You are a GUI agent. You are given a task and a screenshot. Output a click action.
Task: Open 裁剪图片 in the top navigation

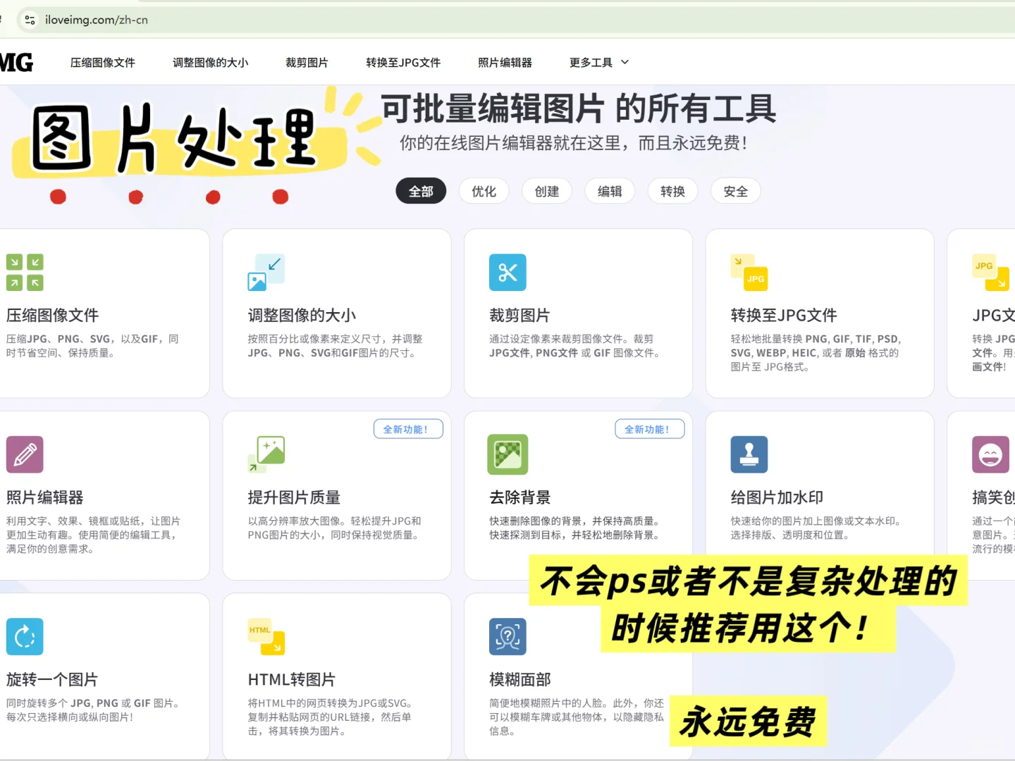(x=307, y=63)
